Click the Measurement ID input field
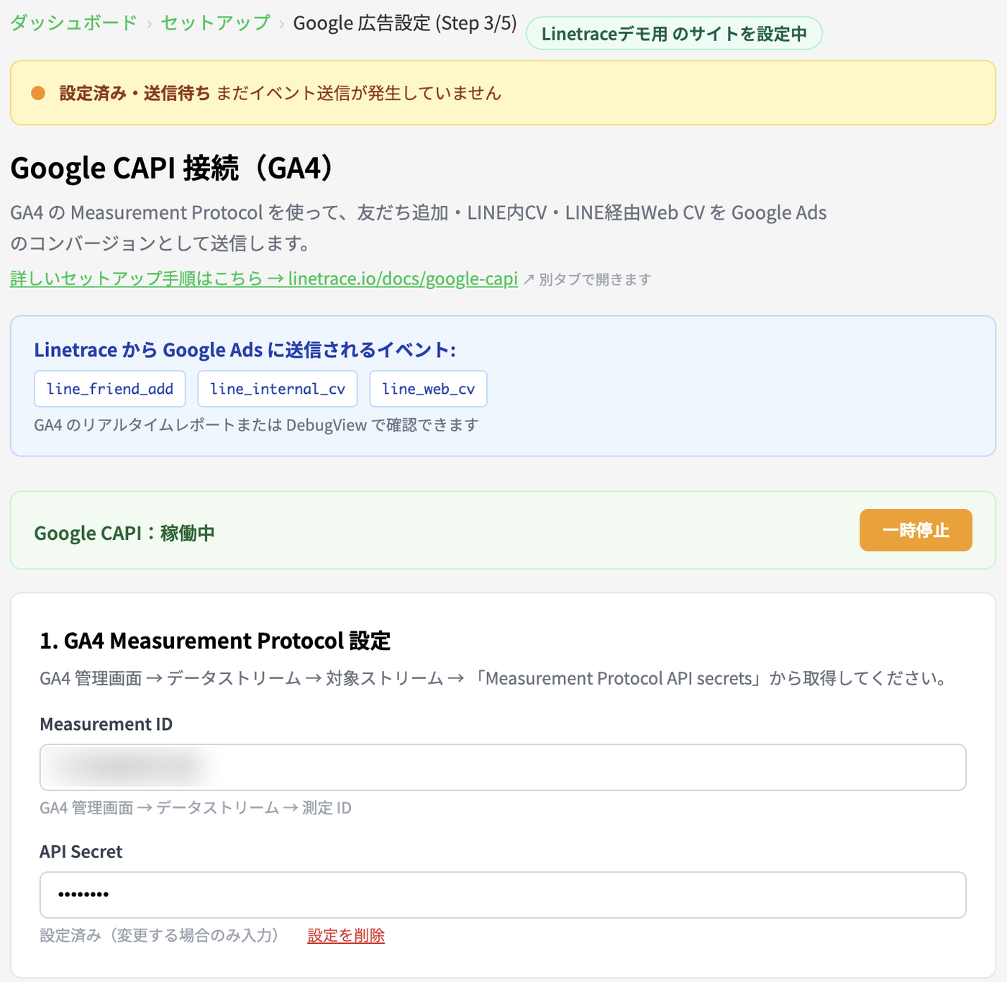1007x982 pixels. [503, 767]
